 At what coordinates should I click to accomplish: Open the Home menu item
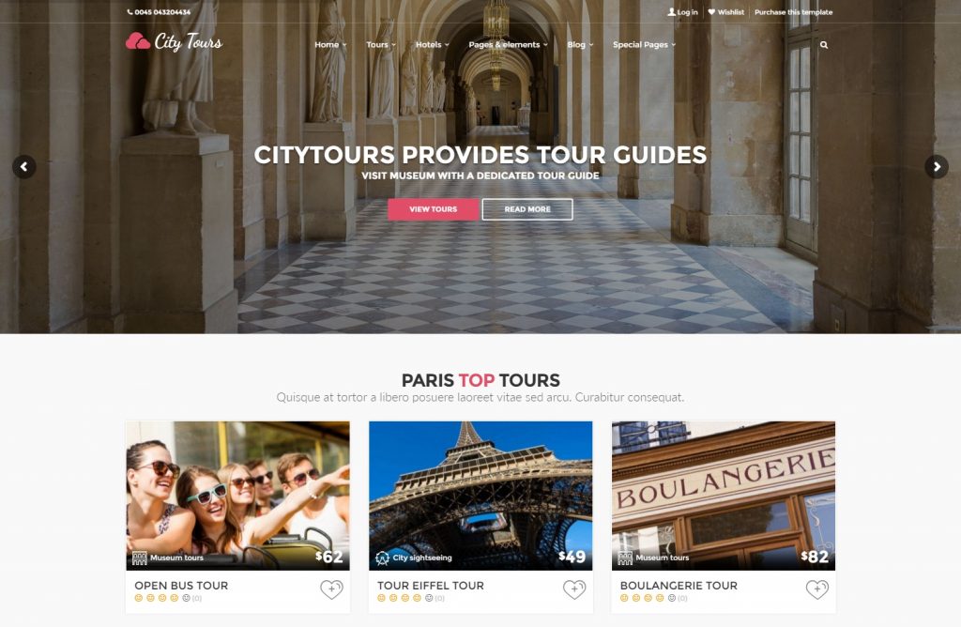point(330,45)
